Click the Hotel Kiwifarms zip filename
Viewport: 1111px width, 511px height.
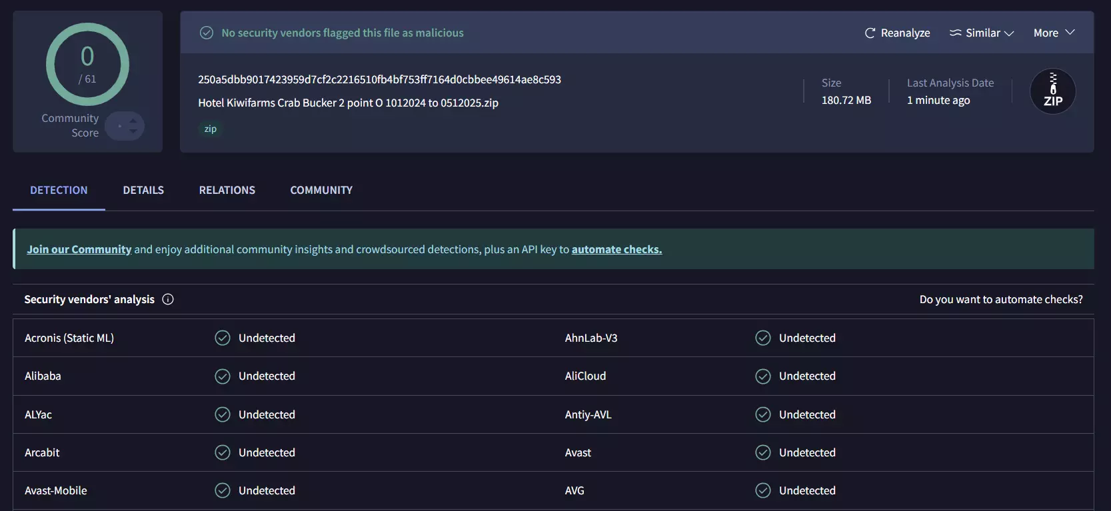pyautogui.click(x=348, y=103)
